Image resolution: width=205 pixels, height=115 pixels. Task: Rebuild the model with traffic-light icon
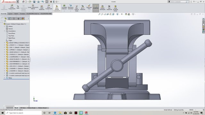pyautogui.click(x=51, y=2)
